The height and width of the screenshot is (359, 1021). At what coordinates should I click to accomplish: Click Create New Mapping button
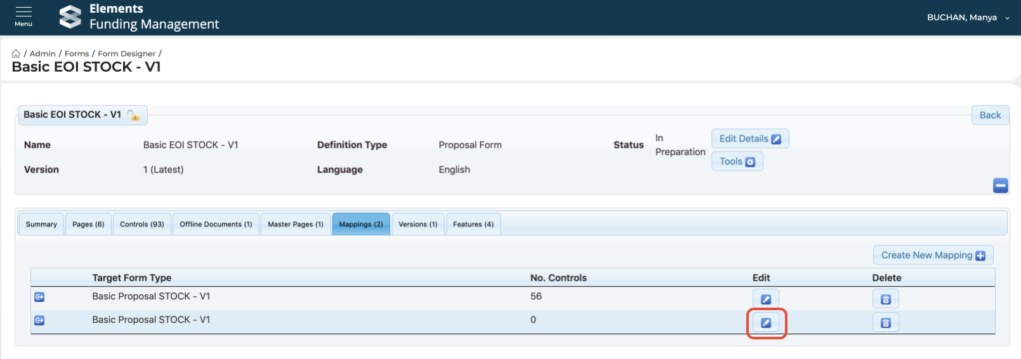click(x=932, y=255)
